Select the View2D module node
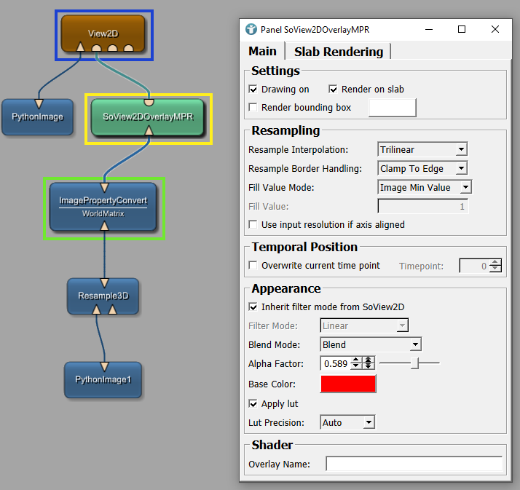The width and height of the screenshot is (520, 490). coord(103,33)
